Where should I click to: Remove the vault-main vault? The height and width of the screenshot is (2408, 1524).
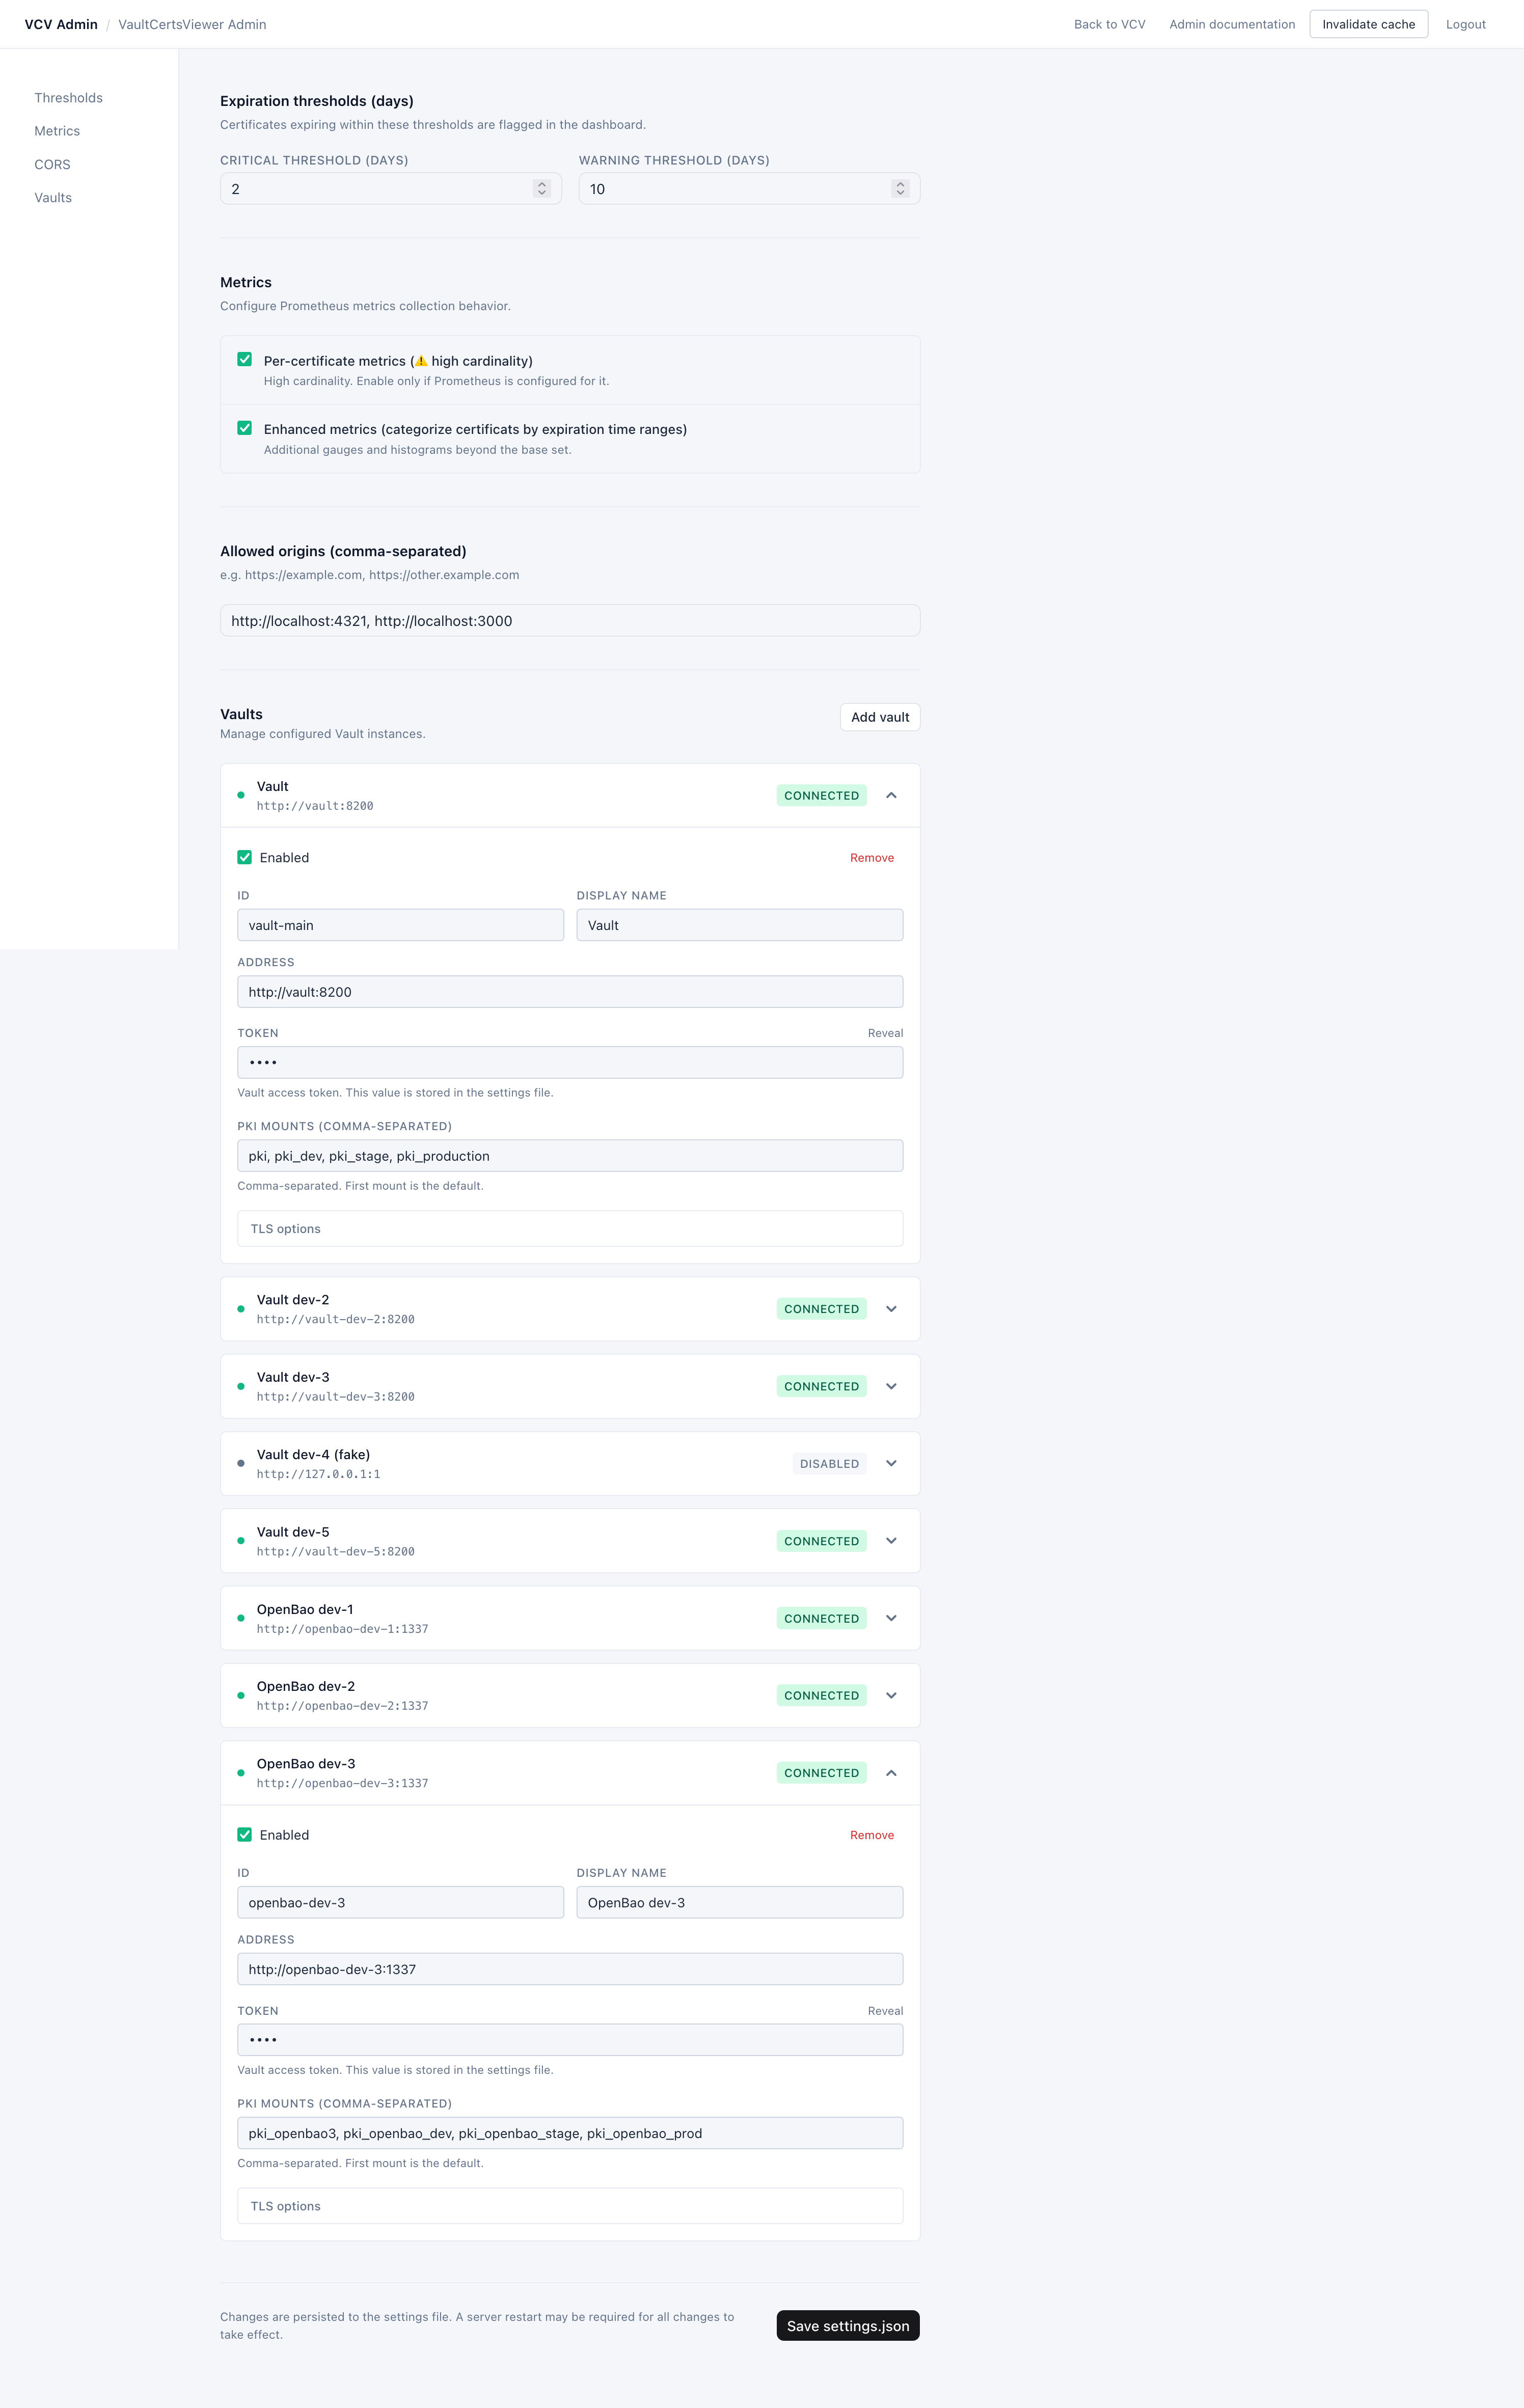(872, 858)
